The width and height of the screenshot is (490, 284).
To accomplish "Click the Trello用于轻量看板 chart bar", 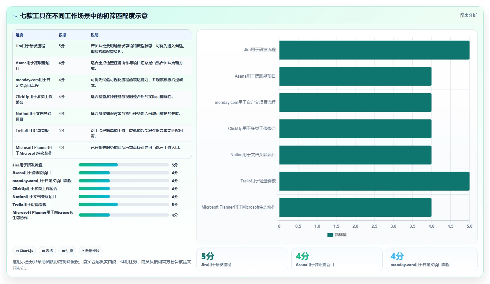I will 374,181.
